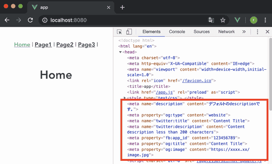The image size is (272, 164).
Task: Select the og:title meta element
Action: click(187, 144)
